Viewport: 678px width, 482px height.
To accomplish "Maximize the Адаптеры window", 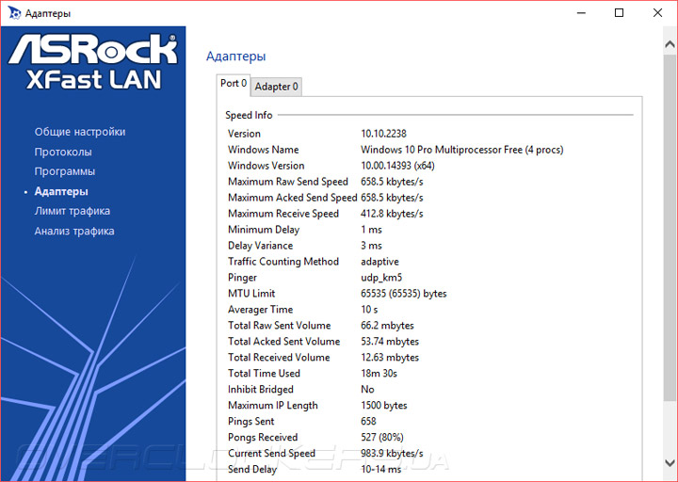I will click(x=620, y=13).
